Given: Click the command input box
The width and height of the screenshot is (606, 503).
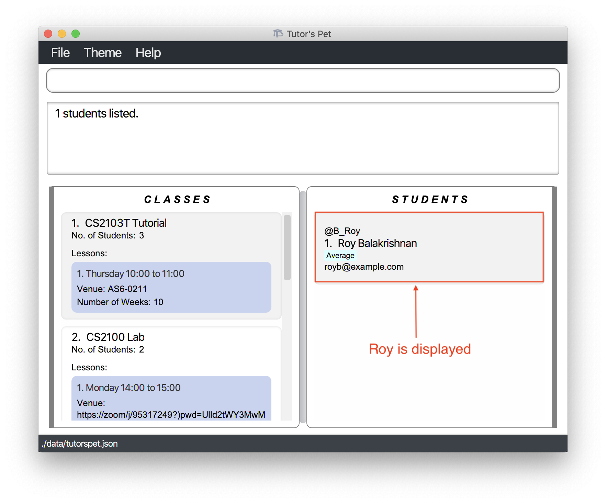Looking at the screenshot, I should point(303,80).
